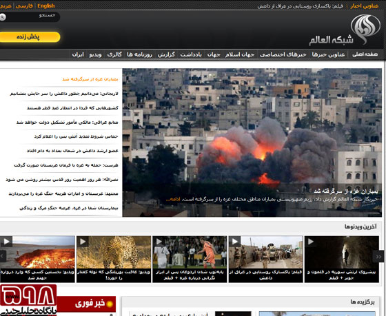Image resolution: width=386 pixels, height=316 pixels.
Task: Open the headline about حماس ceasefire conditions
Action: pyautogui.click(x=76, y=136)
